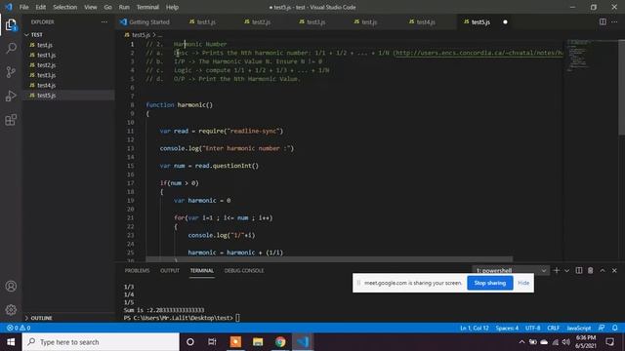Open the Accounts menu icon
Screen dimensions: 625x351
click(11, 286)
